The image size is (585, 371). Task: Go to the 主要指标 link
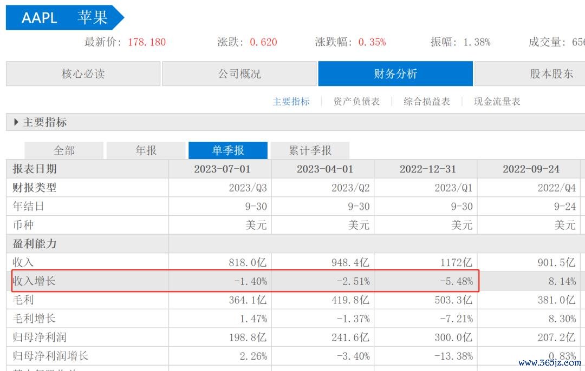point(291,101)
